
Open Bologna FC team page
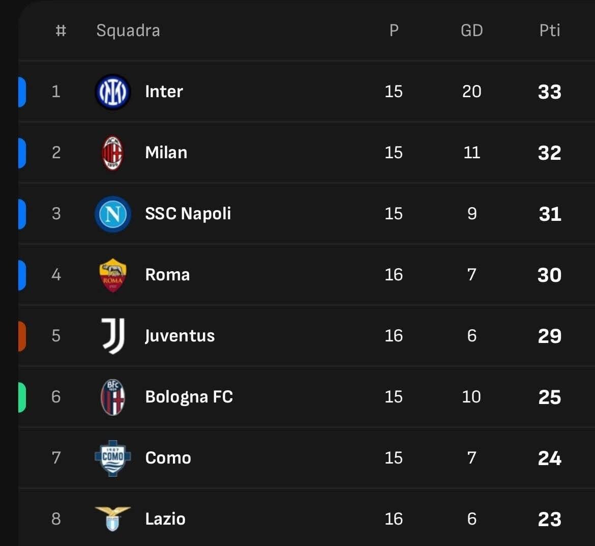(189, 397)
